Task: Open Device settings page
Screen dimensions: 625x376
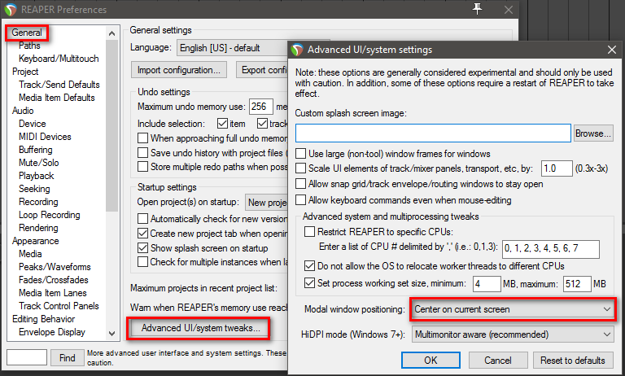Action: click(33, 124)
